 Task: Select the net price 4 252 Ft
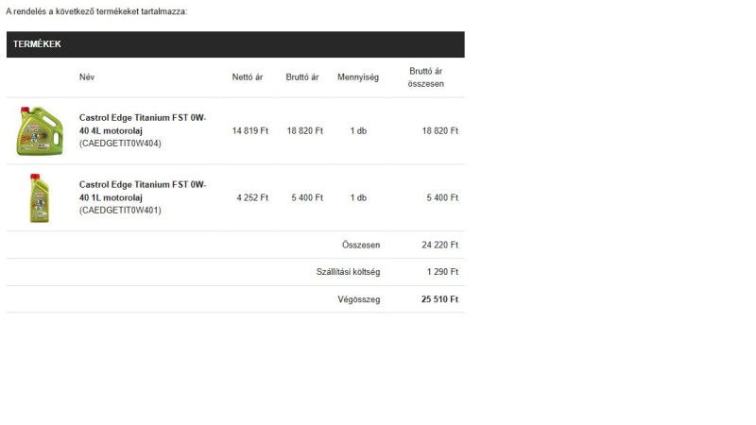click(x=252, y=198)
